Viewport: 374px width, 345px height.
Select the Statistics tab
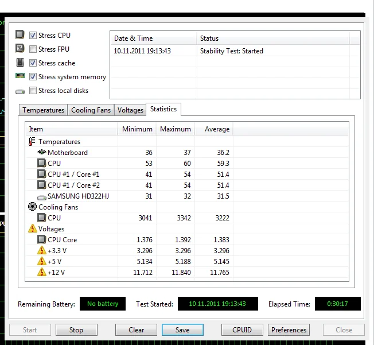(163, 109)
